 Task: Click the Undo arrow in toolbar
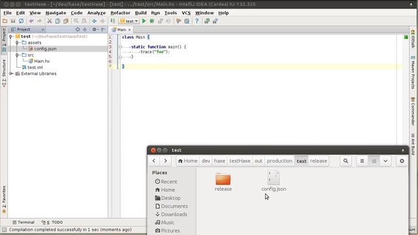point(31,21)
